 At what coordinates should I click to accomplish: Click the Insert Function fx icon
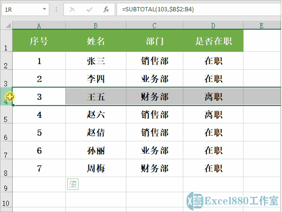click(x=106, y=9)
